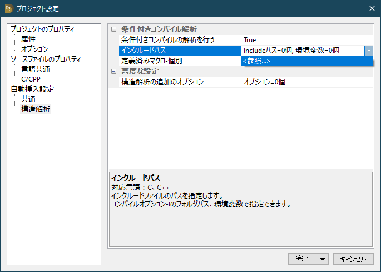Click the 完了 button
Viewport: 381px width, 272px height.
(x=302, y=259)
